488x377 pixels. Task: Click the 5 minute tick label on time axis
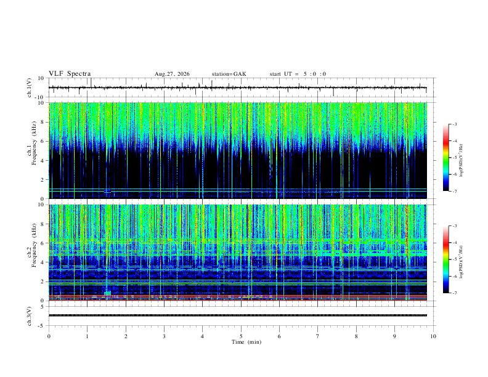241,336
